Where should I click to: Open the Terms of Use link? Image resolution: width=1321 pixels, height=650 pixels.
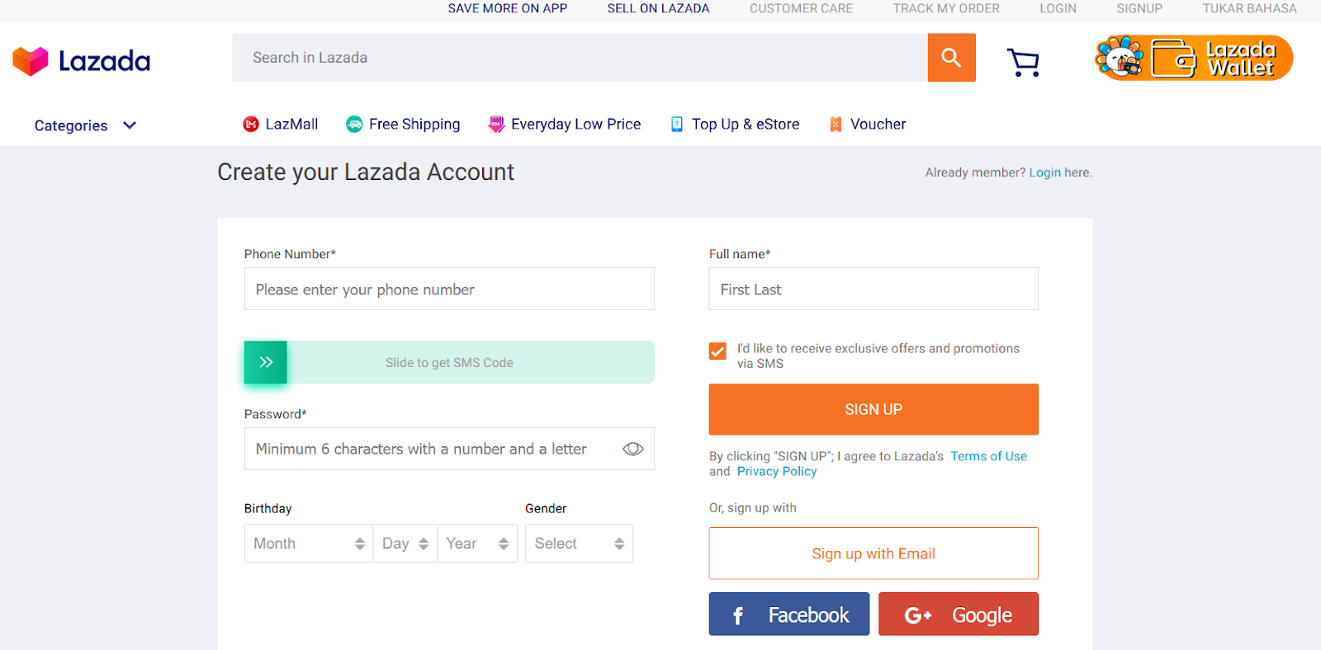(x=989, y=456)
